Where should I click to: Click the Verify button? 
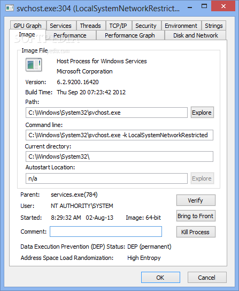(196, 200)
